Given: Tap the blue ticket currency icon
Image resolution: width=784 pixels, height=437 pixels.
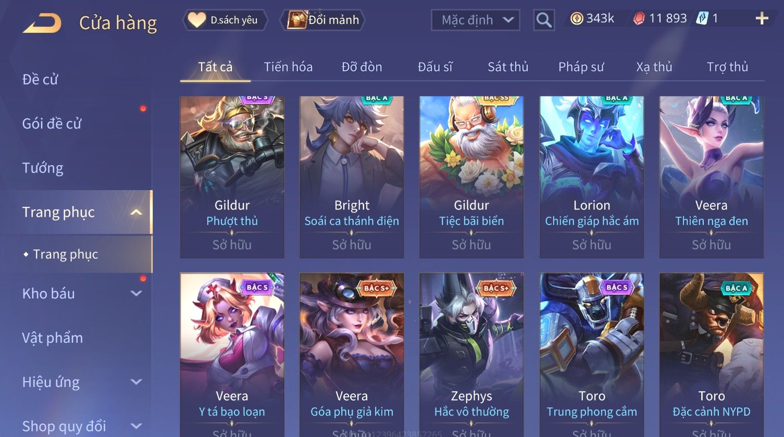Looking at the screenshot, I should pos(702,19).
